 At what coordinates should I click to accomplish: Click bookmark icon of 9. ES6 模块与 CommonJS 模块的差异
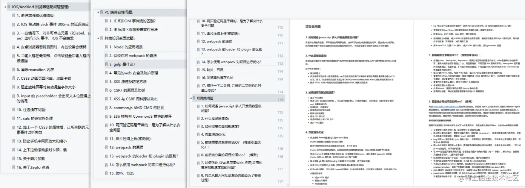(x=106, y=116)
